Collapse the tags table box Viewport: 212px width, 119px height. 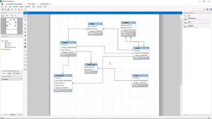(x=147, y=76)
